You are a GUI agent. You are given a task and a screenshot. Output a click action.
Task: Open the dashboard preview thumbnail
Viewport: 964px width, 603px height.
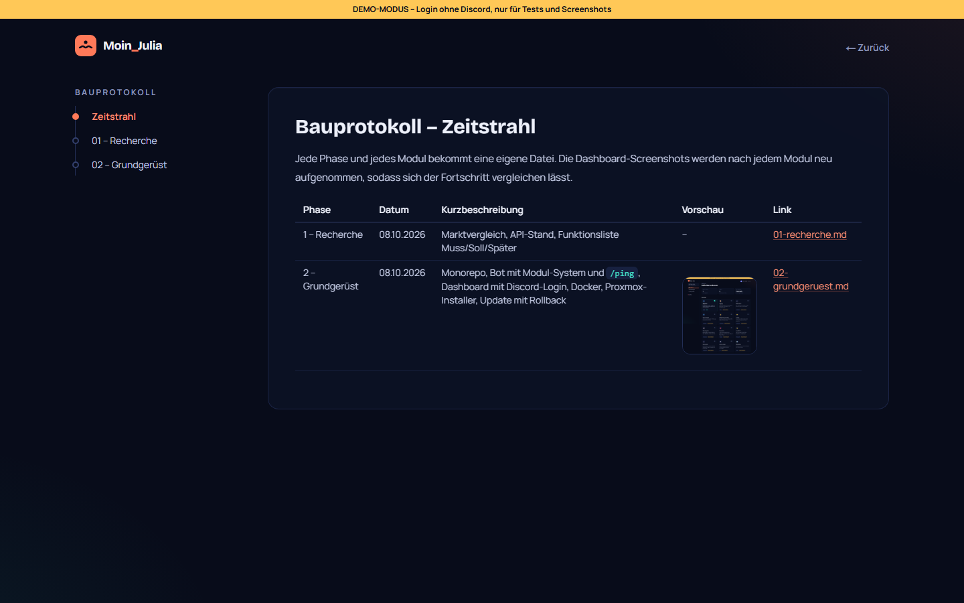click(x=720, y=316)
